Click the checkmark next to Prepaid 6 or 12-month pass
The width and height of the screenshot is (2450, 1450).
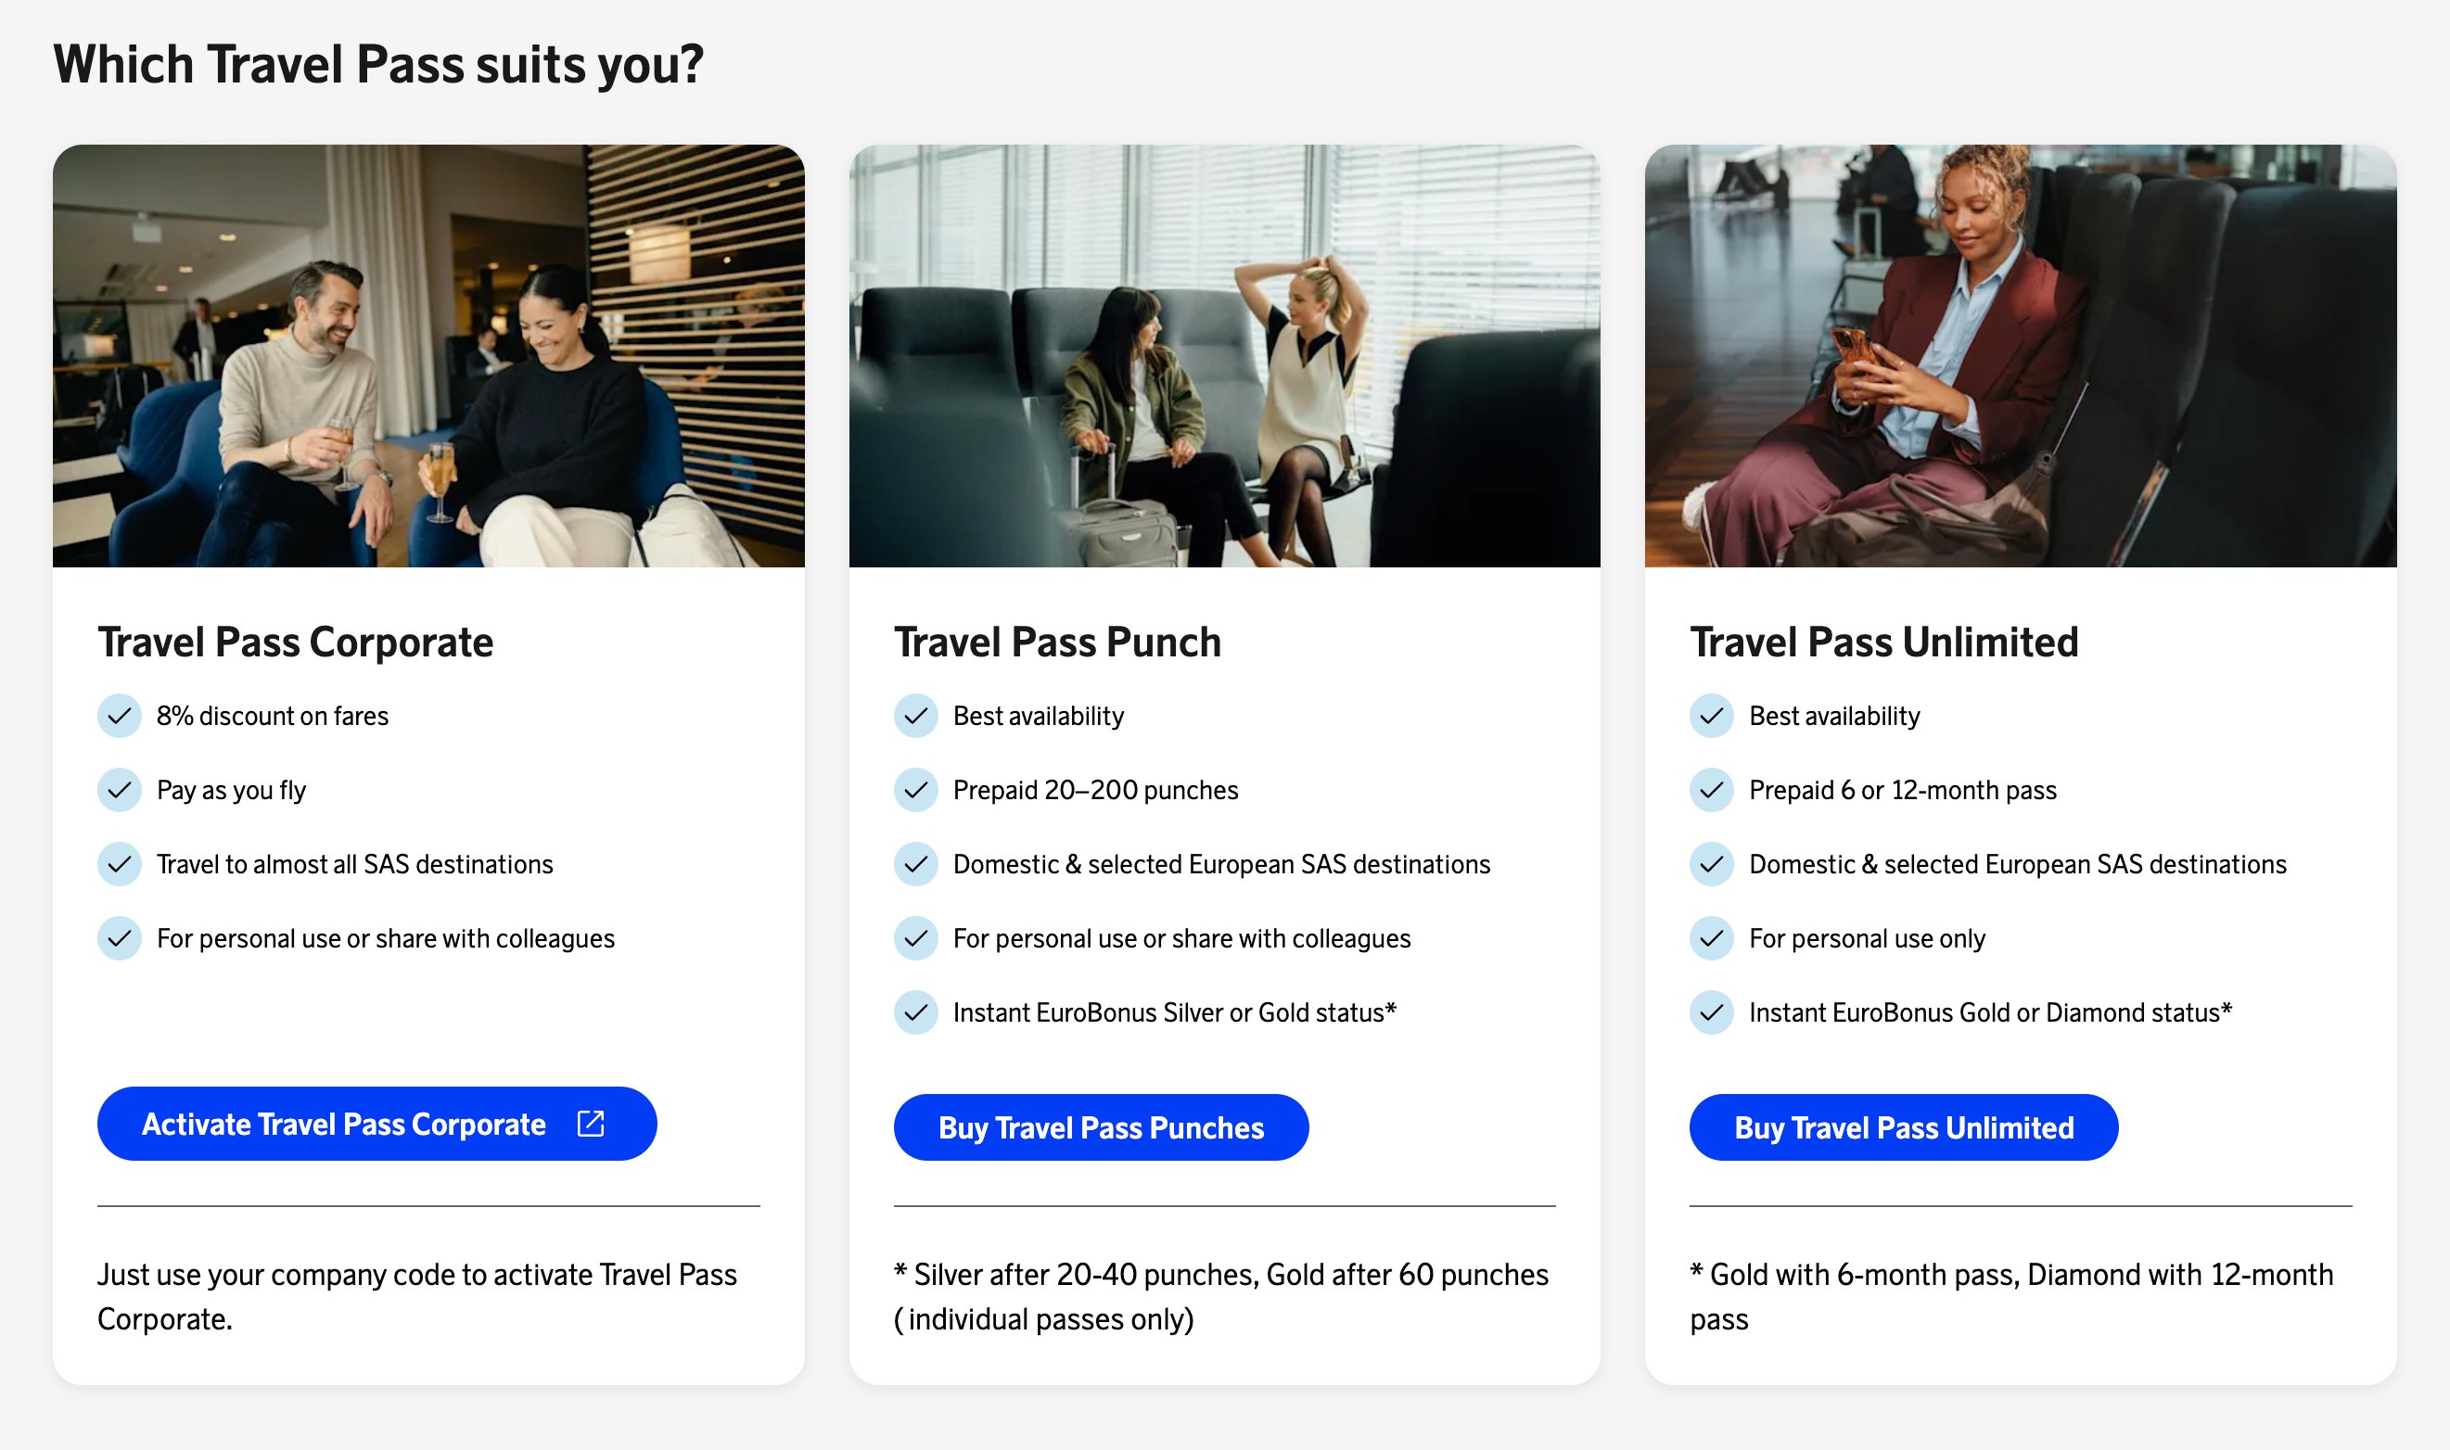pos(1711,791)
